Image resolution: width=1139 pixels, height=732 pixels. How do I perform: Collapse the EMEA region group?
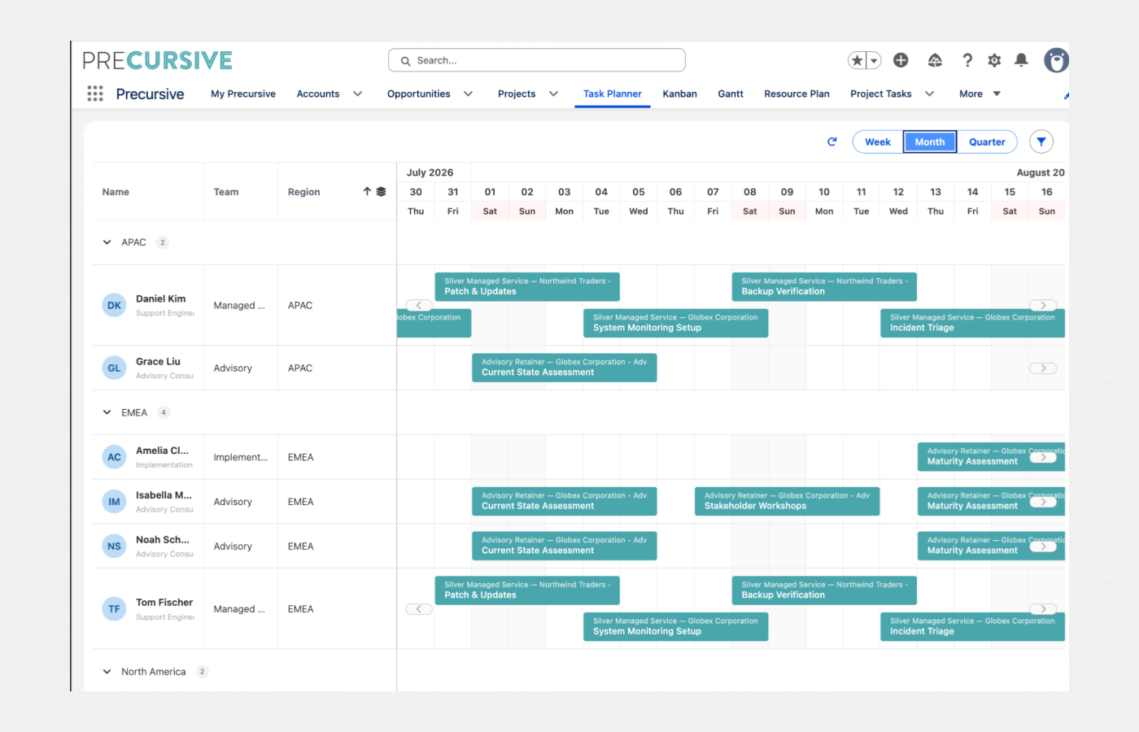tap(107, 412)
